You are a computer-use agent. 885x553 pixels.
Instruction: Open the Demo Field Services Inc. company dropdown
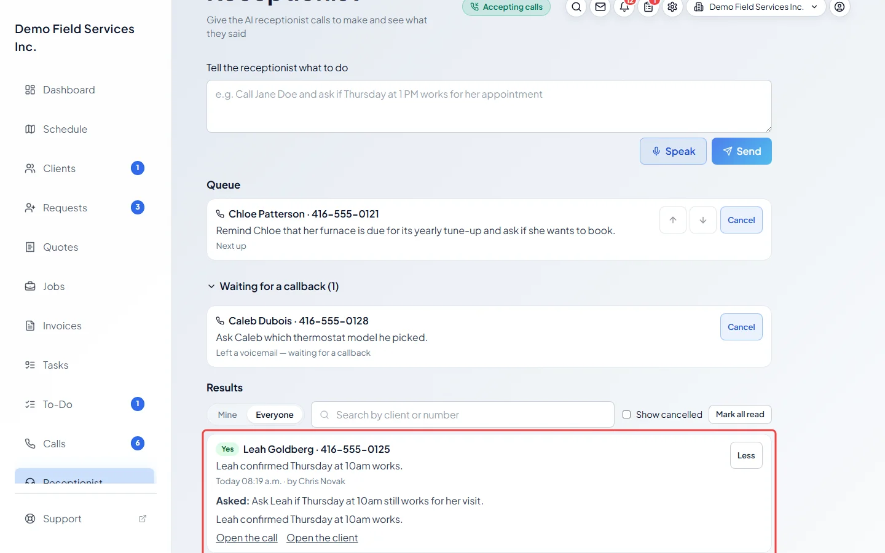tap(756, 7)
